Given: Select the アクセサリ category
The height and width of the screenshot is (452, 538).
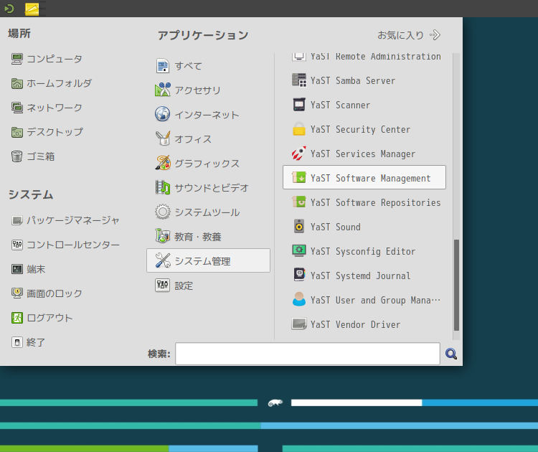Looking at the screenshot, I should point(208,90).
